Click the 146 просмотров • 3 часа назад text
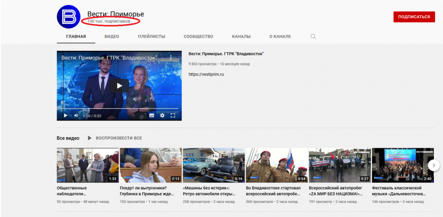 pyautogui.click(x=398, y=202)
